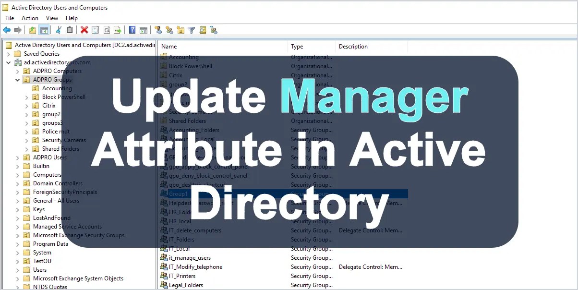This screenshot has width=578, height=290.
Task: Collapse the ADPRO Groups container
Action: [x=17, y=79]
